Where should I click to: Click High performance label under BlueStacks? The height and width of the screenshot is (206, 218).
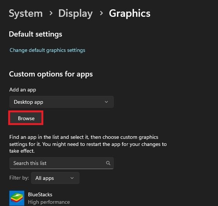49,202
